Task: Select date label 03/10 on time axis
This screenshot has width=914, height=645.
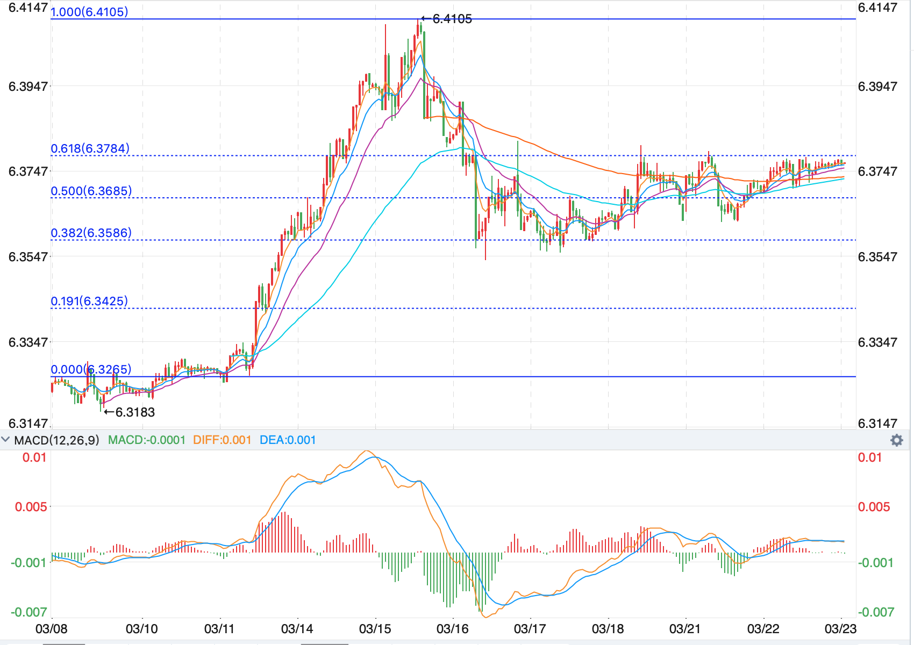Action: coord(142,628)
